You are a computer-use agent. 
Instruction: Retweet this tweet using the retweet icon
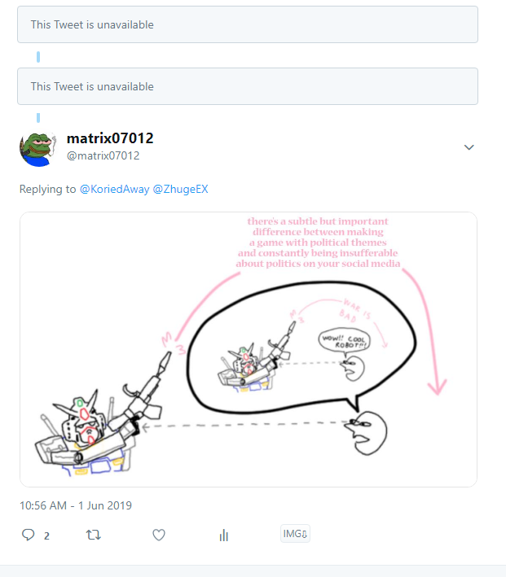coord(94,535)
